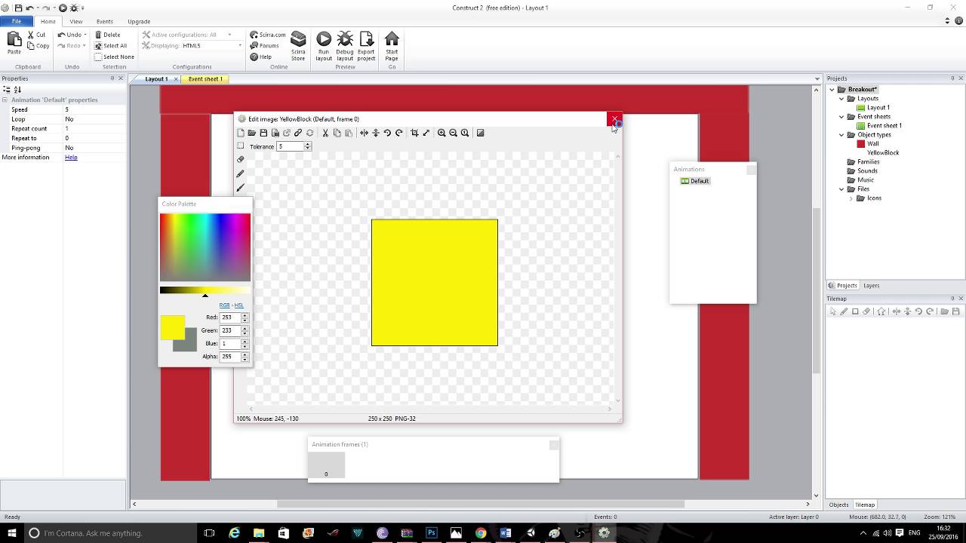Click Open image folder icon in image editor
The height and width of the screenshot is (543, 966).
(x=252, y=133)
